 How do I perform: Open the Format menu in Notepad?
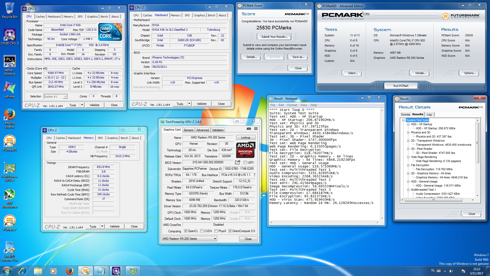point(292,105)
